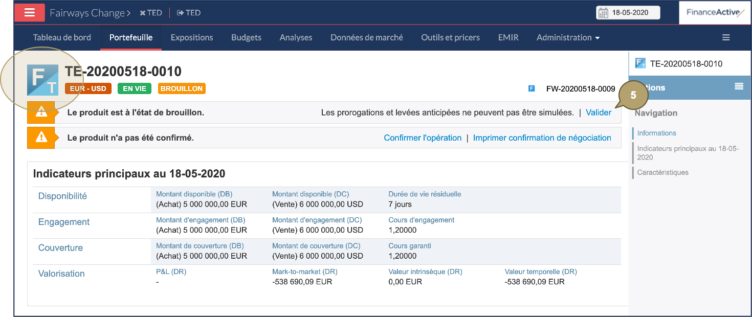The height and width of the screenshot is (317, 752).
Task: Click the Montant disponible (DC) label
Action: [x=311, y=194]
